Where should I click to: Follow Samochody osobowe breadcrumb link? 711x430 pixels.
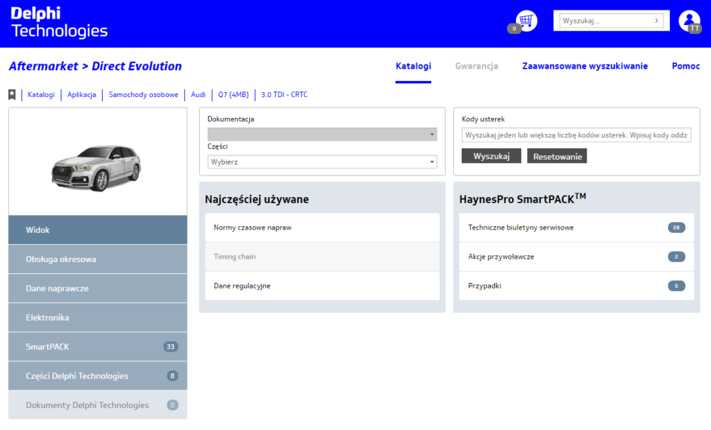[143, 95]
